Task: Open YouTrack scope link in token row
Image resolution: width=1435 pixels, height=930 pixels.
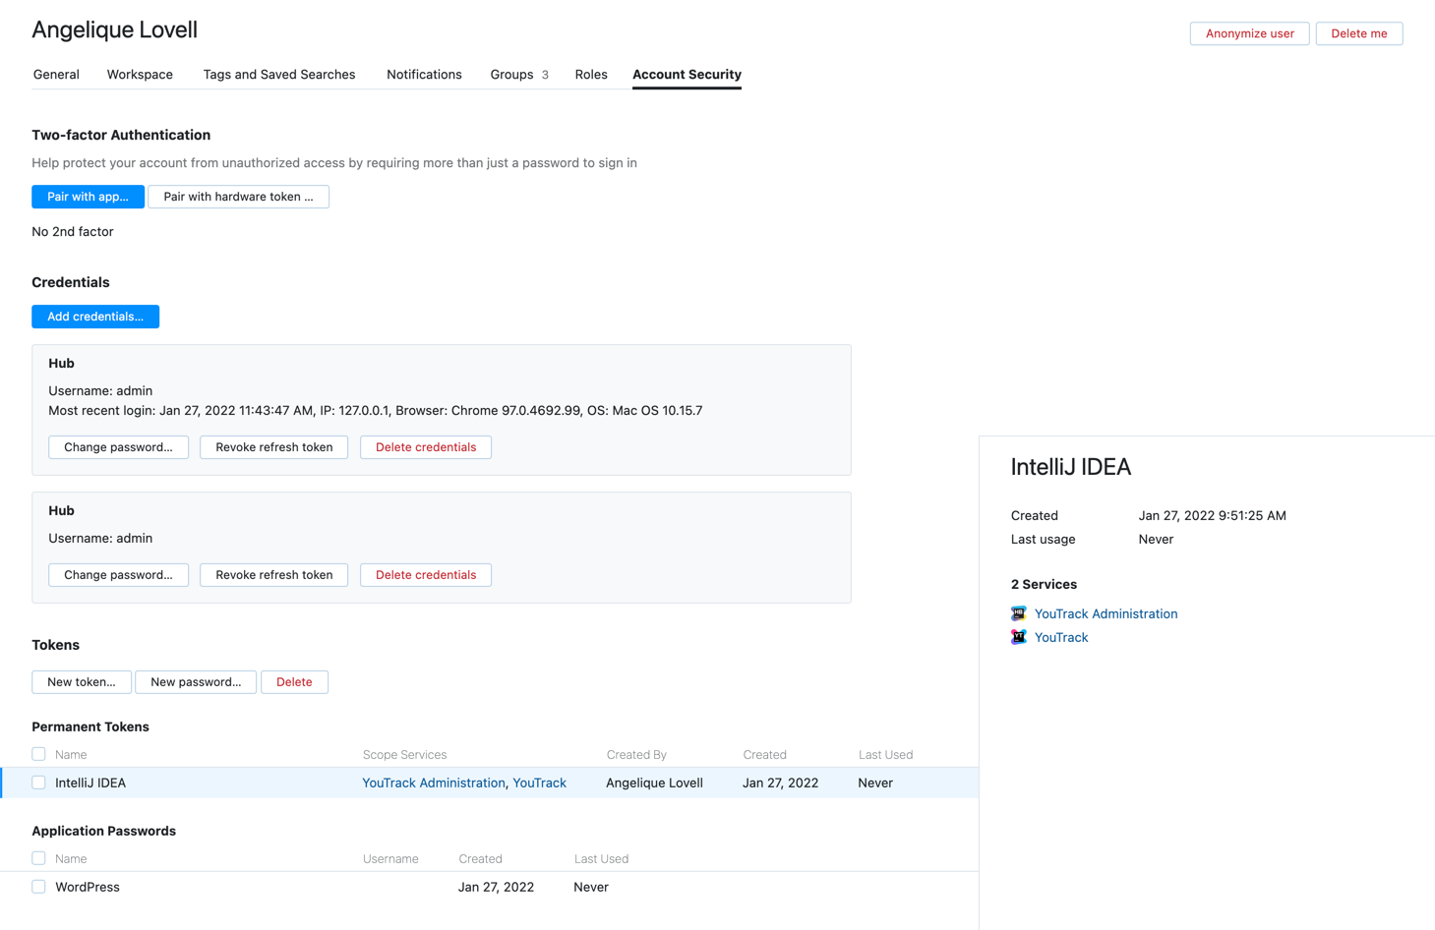Action: click(539, 784)
